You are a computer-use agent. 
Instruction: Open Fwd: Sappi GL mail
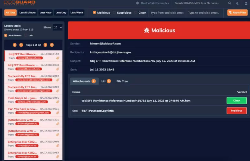coord(33,100)
